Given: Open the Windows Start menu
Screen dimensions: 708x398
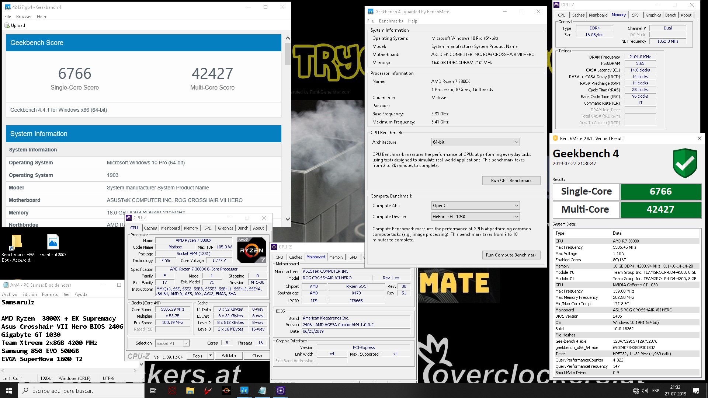Looking at the screenshot, I should coord(9,391).
